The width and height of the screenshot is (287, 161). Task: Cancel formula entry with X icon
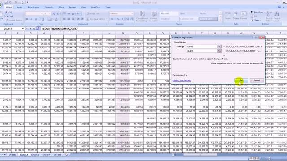tap(30, 29)
